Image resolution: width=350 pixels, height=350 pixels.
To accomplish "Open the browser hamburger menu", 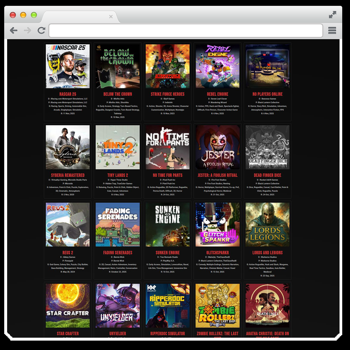I will point(332,30).
